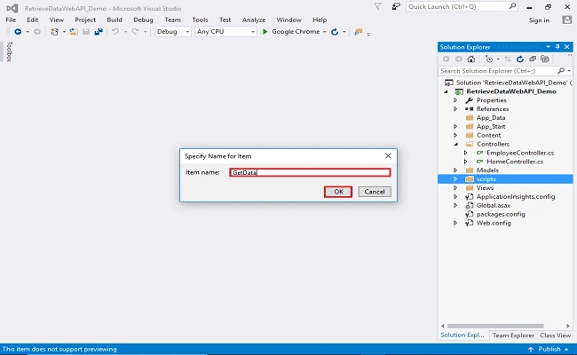
Task: Click the Collapse All icon in Solution Explorer
Action: point(533,59)
